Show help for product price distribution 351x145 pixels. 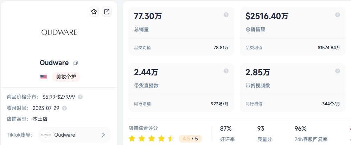click(80, 97)
